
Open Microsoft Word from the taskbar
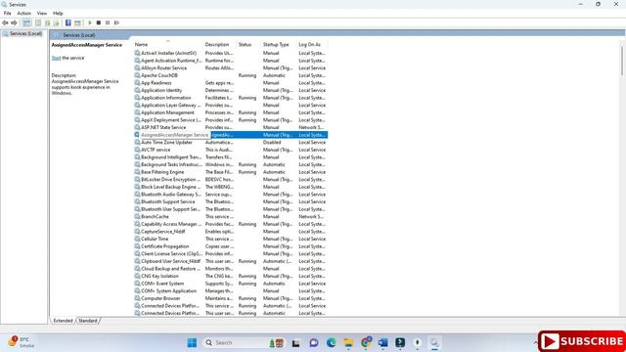tap(382, 342)
